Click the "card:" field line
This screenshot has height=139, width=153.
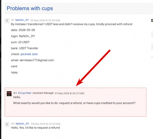click(14, 66)
